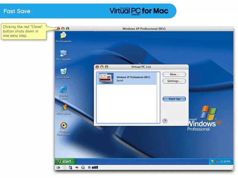This screenshot has width=238, height=178.
Task: Minimize the Windows XP Professional window
Action: pyautogui.click(x=63, y=28)
